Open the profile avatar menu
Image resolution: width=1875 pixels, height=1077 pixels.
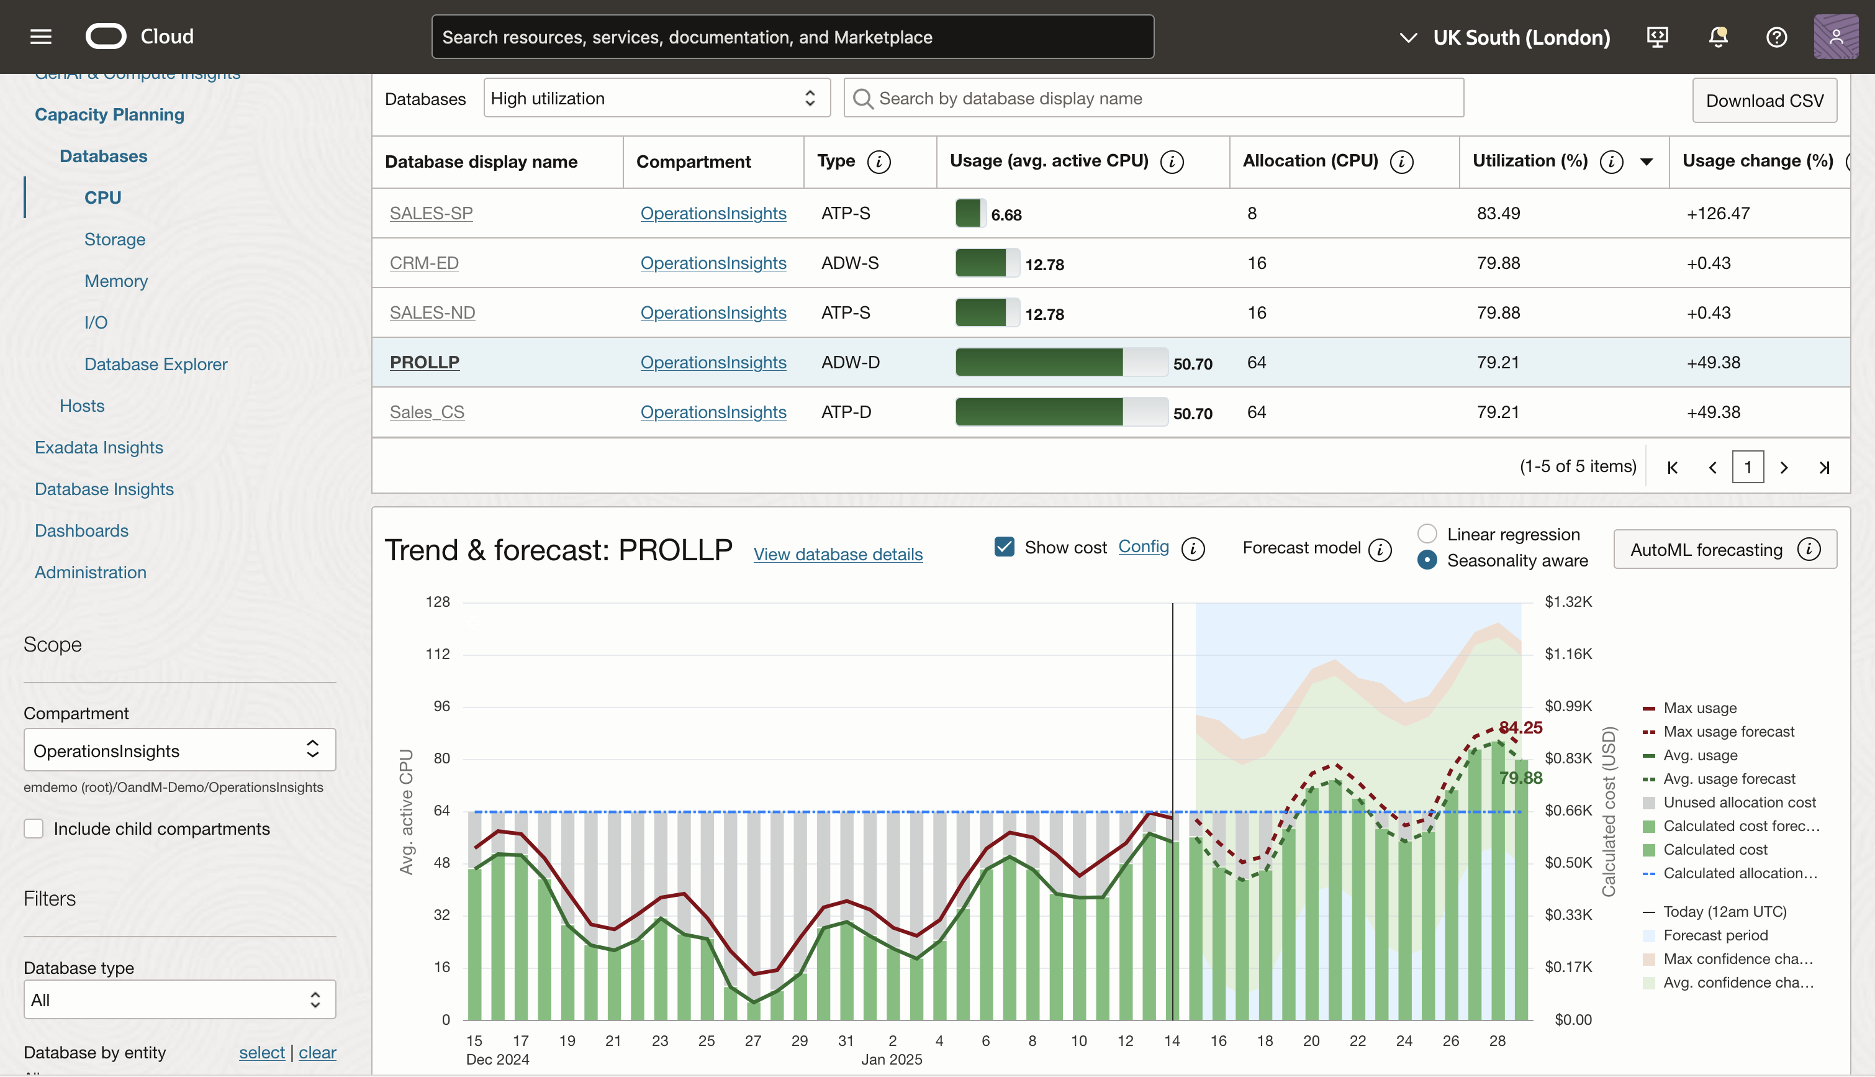[1837, 36]
